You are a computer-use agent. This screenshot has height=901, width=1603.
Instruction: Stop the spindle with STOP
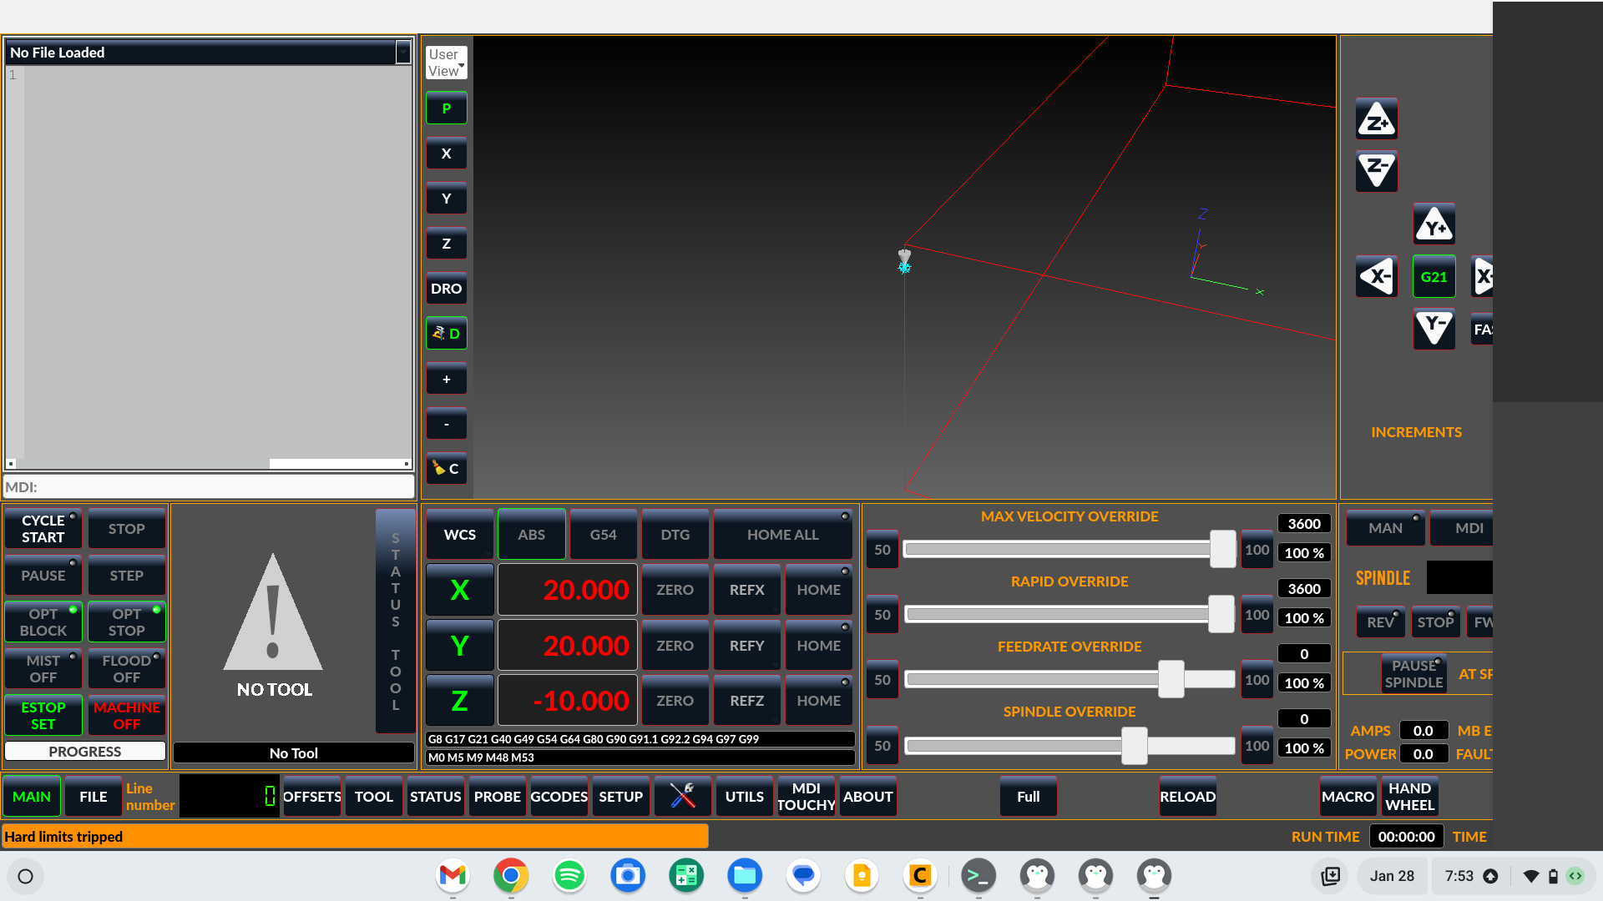[1435, 622]
